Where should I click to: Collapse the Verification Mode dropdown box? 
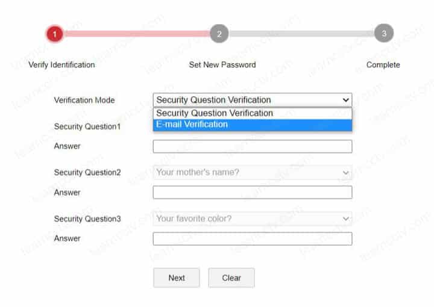tap(252, 100)
